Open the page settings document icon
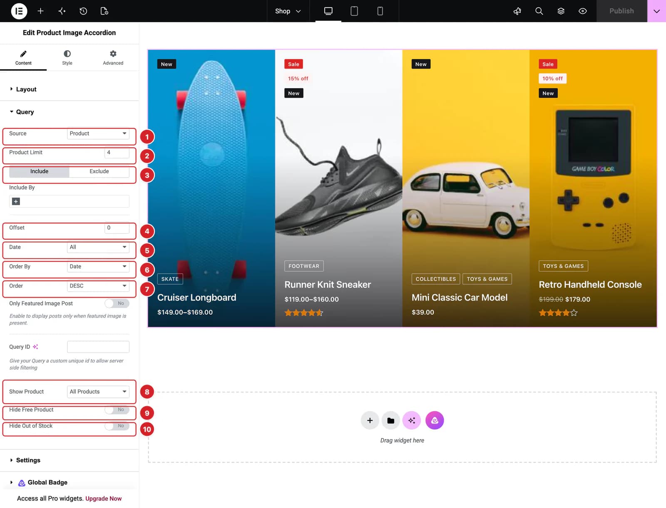 104,11
